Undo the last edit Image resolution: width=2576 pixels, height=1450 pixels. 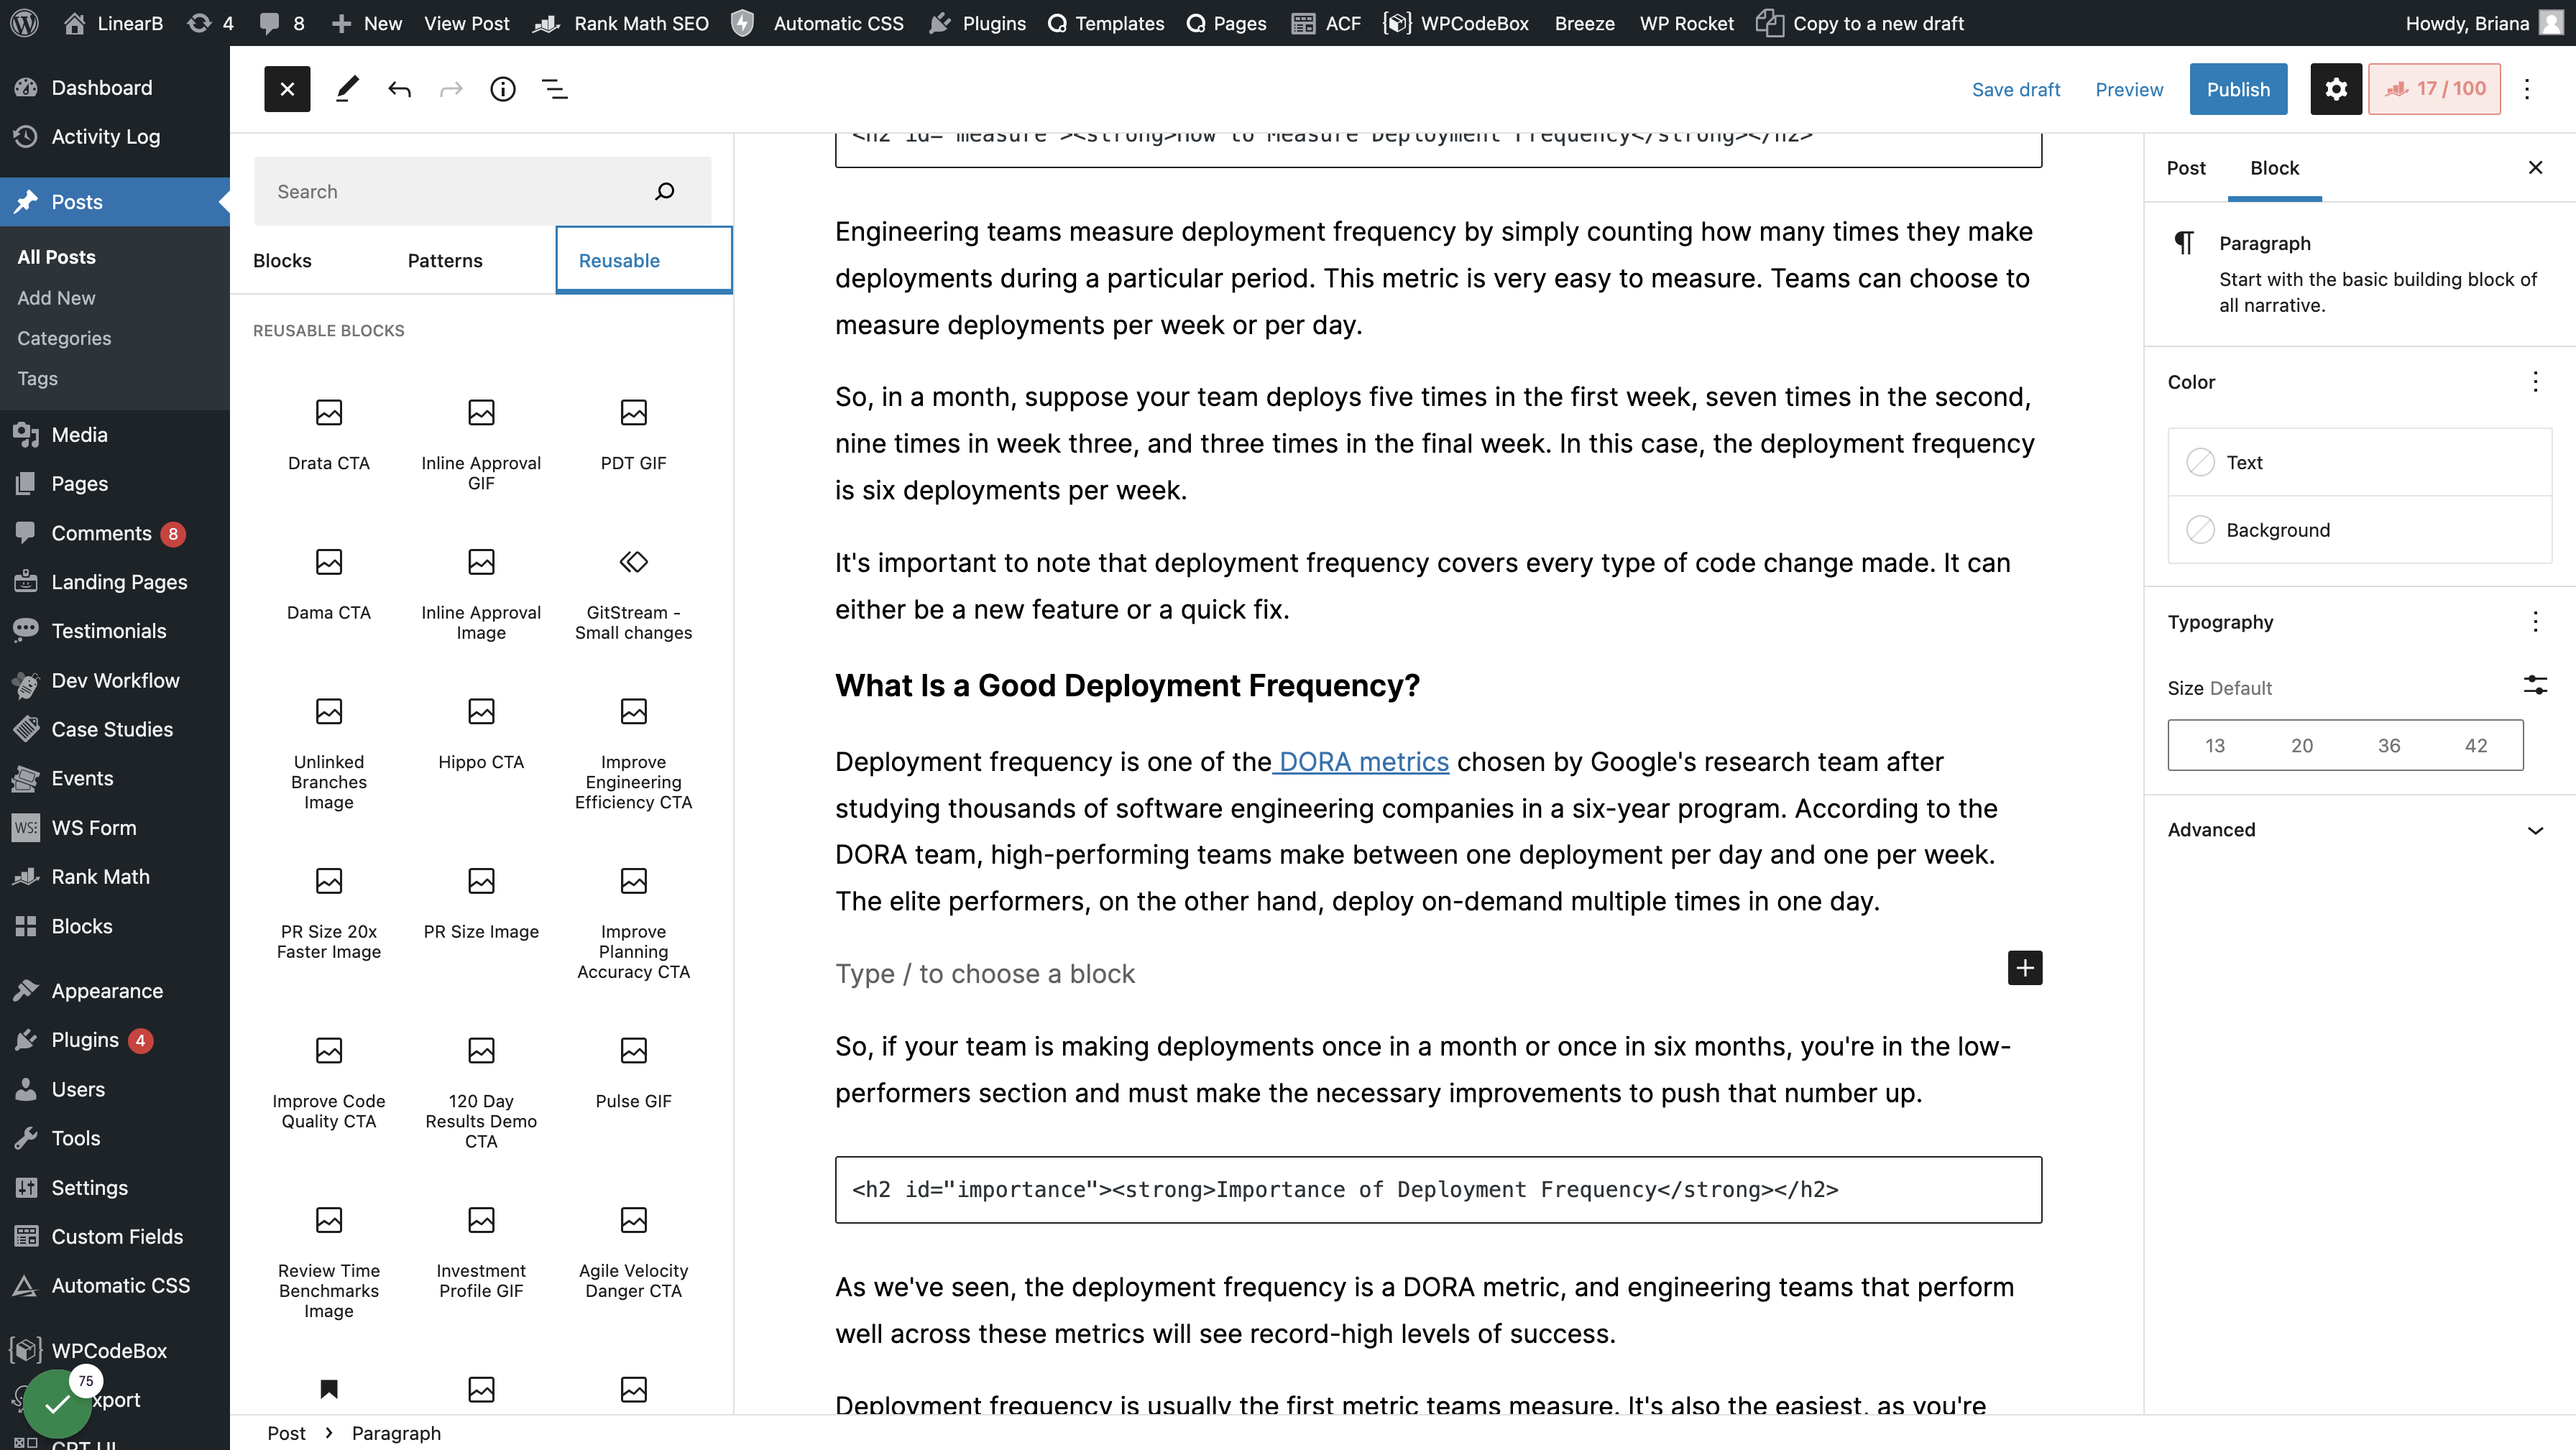click(399, 89)
